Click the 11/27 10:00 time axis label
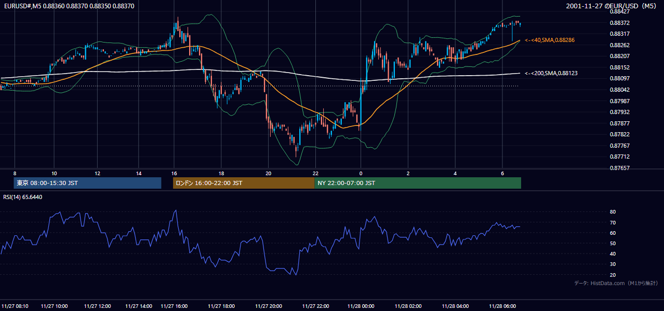This screenshot has height=311, width=664. click(54, 306)
